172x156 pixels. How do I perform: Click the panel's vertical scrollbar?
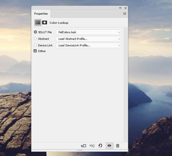coord(126,85)
